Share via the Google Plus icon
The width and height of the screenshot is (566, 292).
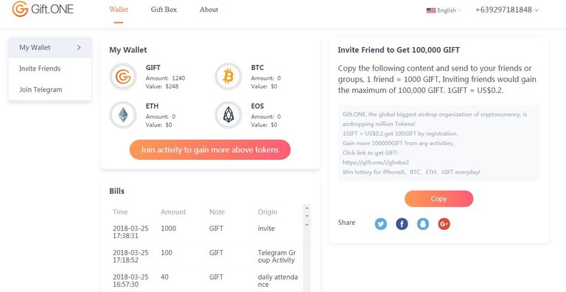coord(444,223)
